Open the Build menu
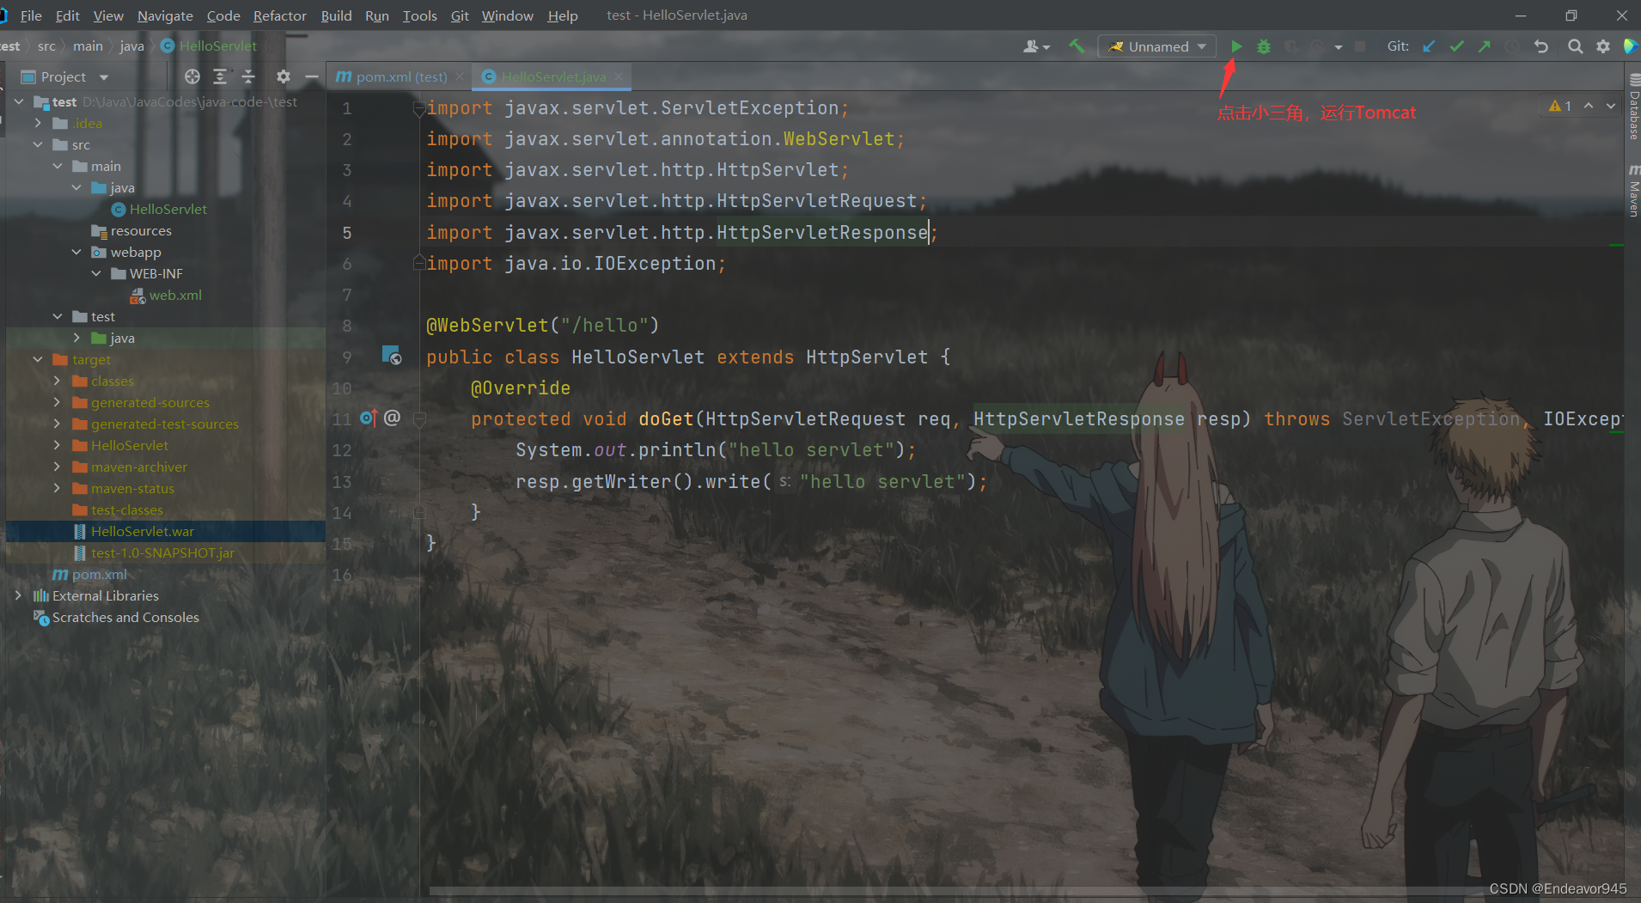Viewport: 1641px width, 903px height. click(336, 15)
